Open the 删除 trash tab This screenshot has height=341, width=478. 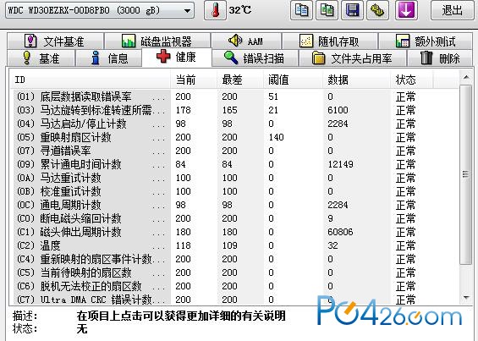(440, 58)
